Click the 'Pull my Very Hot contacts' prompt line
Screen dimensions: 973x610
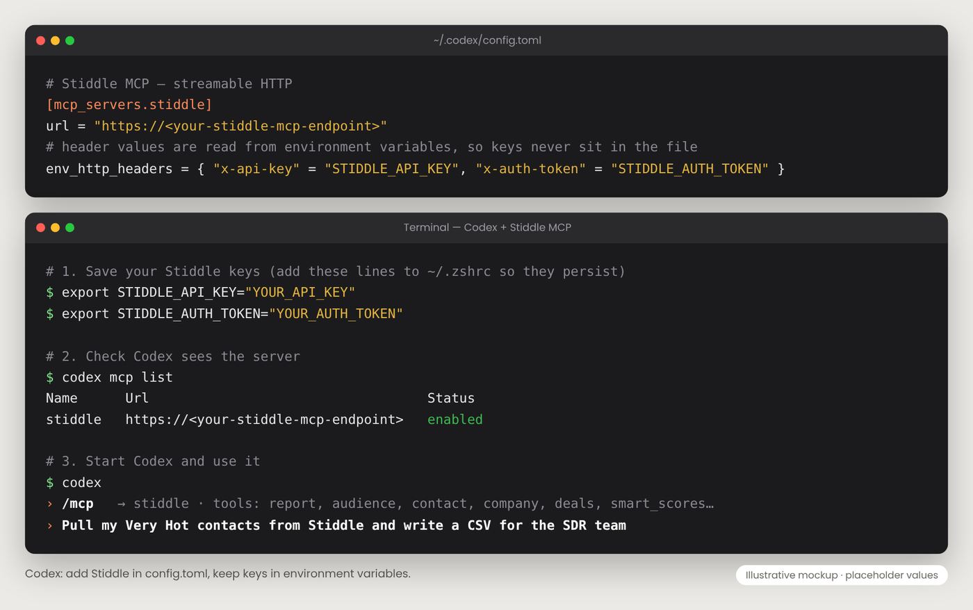344,525
